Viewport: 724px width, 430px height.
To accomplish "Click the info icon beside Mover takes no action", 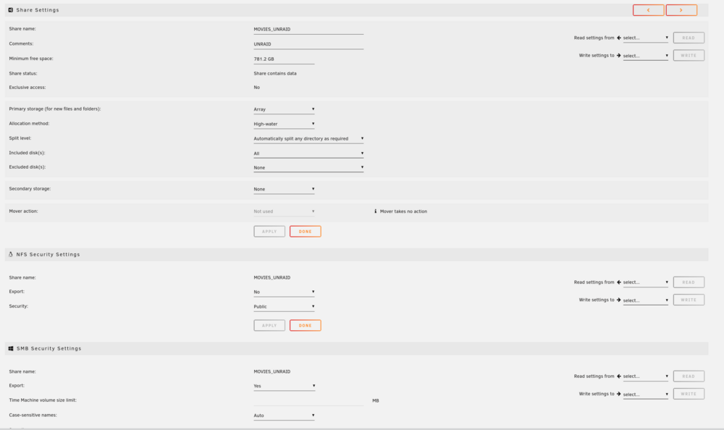I will point(375,211).
